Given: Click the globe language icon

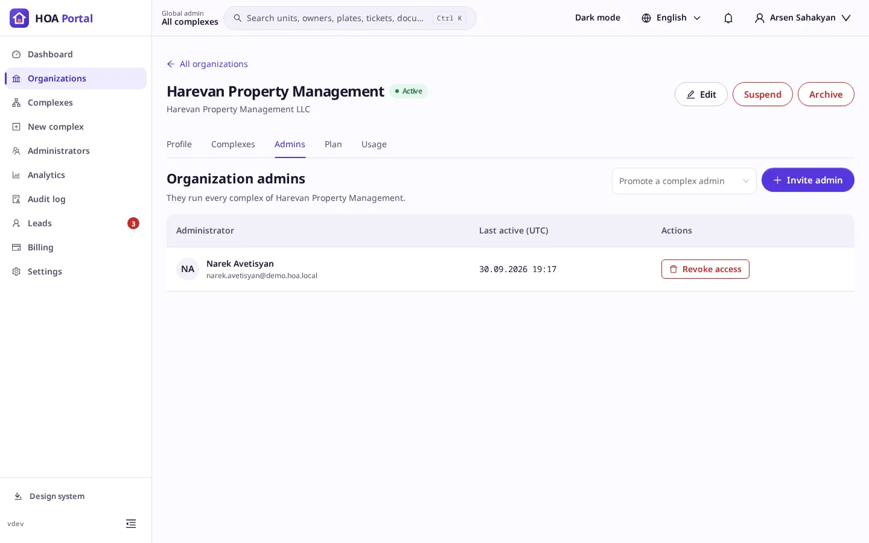Looking at the screenshot, I should (646, 18).
